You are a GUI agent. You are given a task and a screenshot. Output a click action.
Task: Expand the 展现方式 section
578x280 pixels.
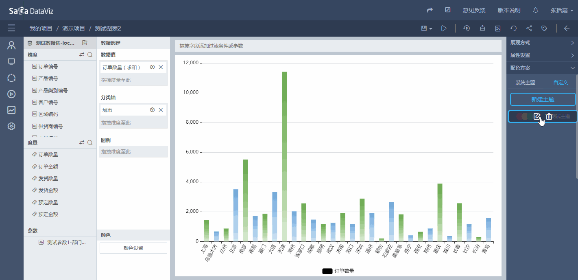click(542, 43)
